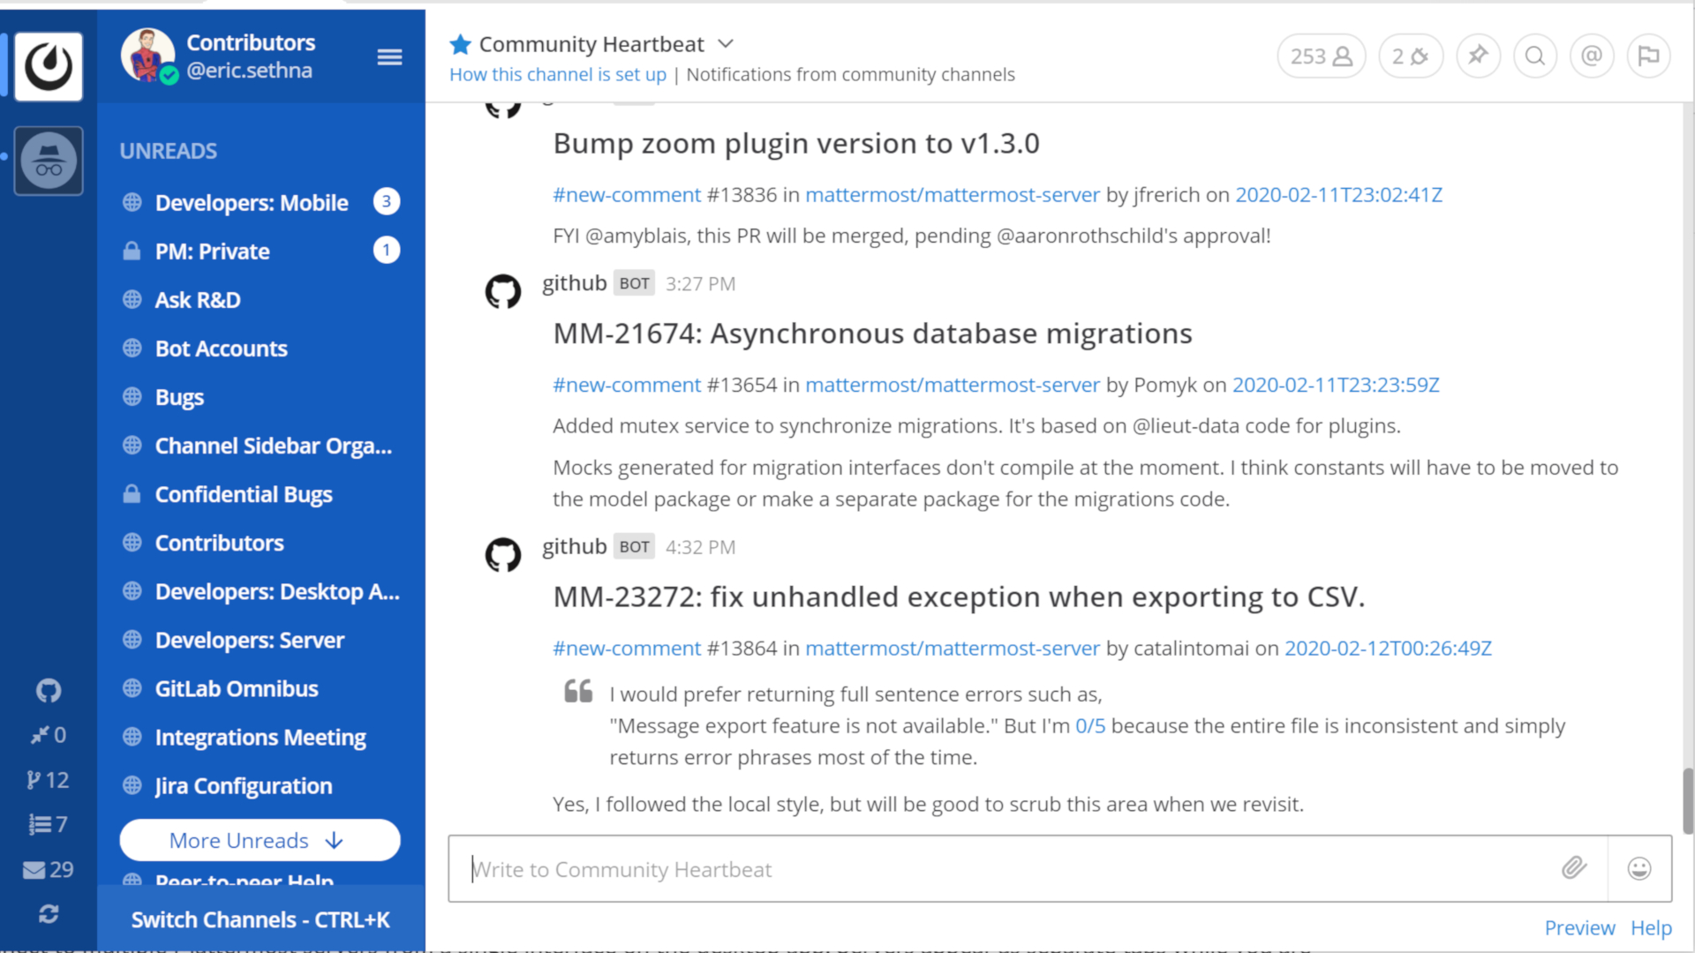
Task: Open GitHub assignments count 7
Action: point(49,824)
